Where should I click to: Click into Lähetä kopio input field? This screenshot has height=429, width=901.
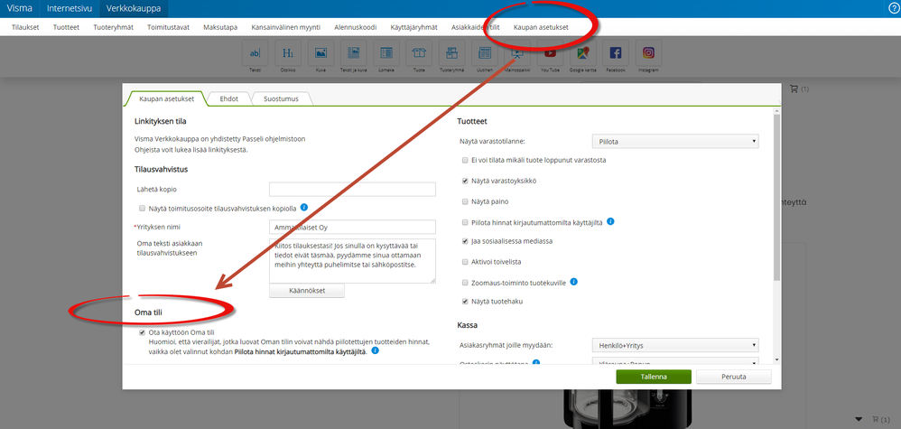pyautogui.click(x=352, y=190)
